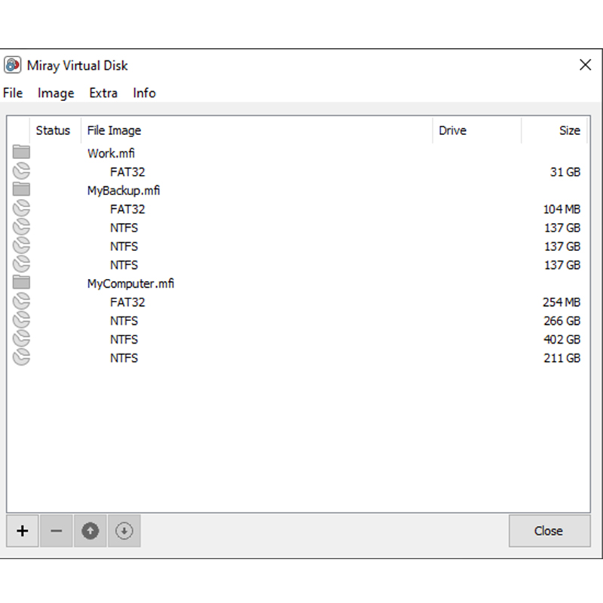Click the folder icon beside MyBackup.mfi
Image resolution: width=603 pixels, height=603 pixels.
coord(21,189)
